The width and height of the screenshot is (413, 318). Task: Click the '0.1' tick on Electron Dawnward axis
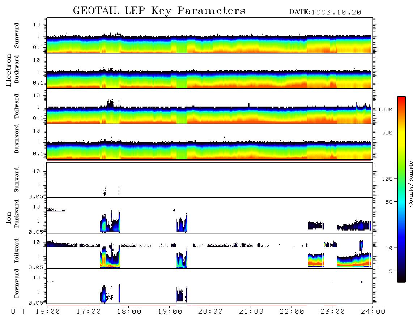tap(38, 154)
